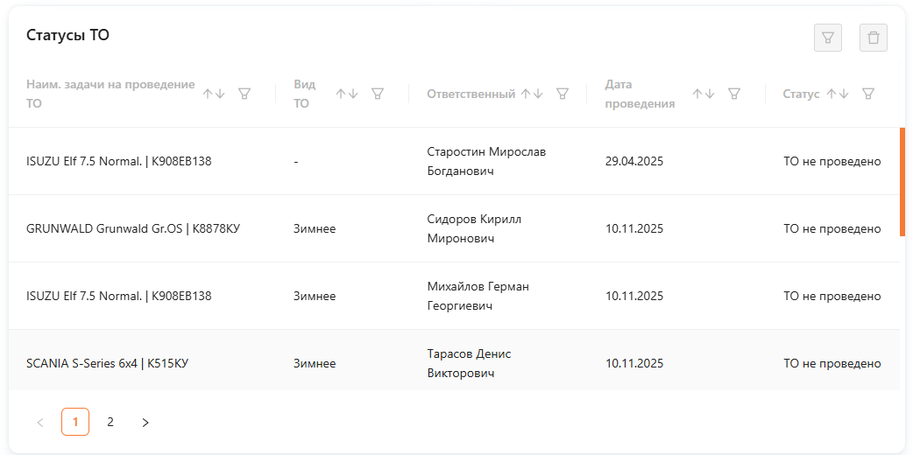Image resolution: width=913 pixels, height=455 pixels.
Task: Open filter for Ответственный column
Action: click(563, 94)
